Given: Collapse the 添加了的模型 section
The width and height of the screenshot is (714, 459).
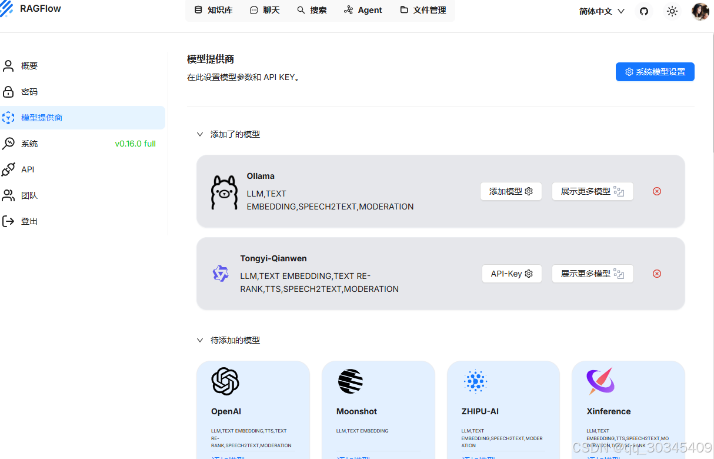Looking at the screenshot, I should pos(200,134).
